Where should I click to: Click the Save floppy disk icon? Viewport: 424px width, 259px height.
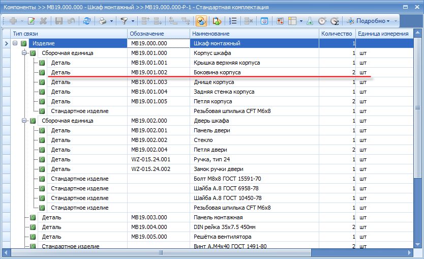click(58, 21)
